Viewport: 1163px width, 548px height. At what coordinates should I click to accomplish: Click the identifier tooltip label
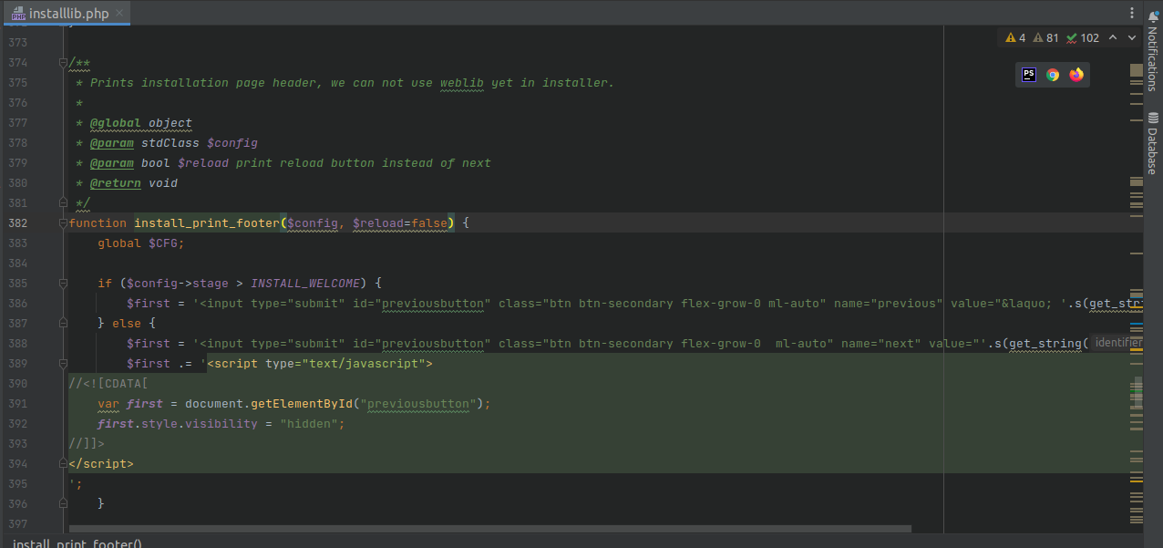tap(1117, 343)
